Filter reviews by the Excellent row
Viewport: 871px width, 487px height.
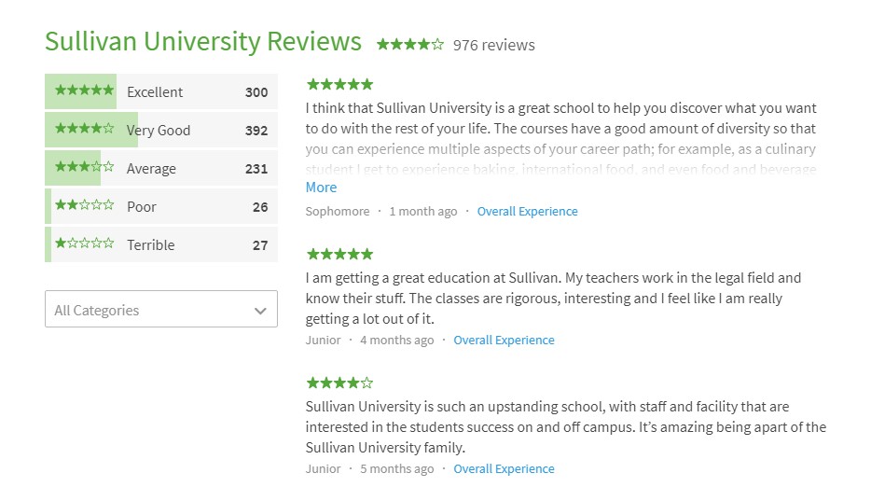161,91
